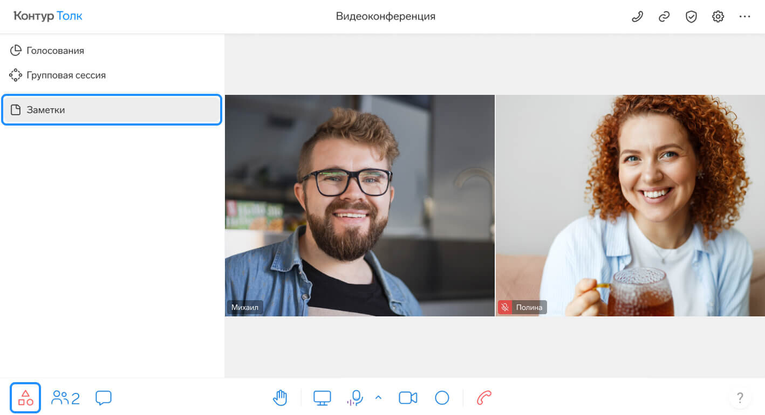Click the muted microphone badge on Полина
Screen dimensions: 765x415
tap(505, 308)
